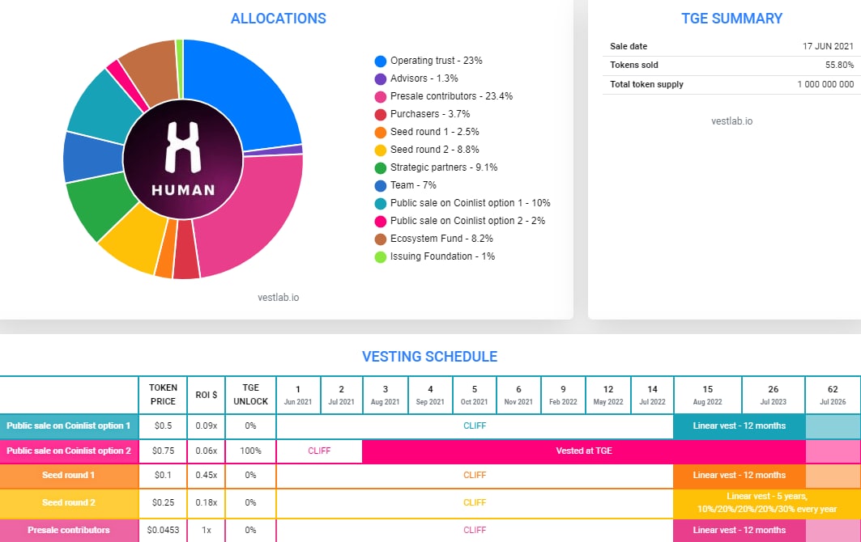Click the Vested at TGE timeline bar
This screenshot has width=861, height=542.
pyautogui.click(x=583, y=451)
